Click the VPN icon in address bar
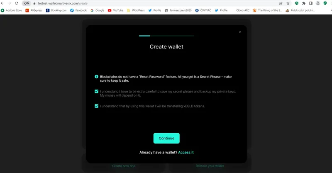Screen dimensions: 332x173 pos(27,3)
